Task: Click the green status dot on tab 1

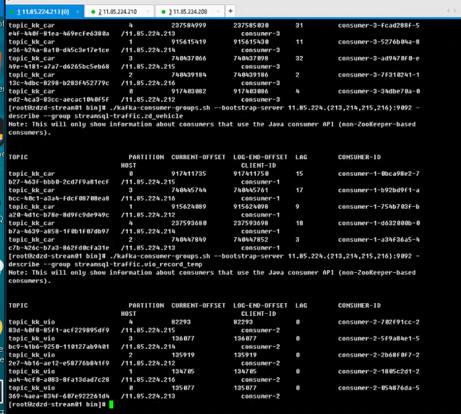Action: coord(13,11)
